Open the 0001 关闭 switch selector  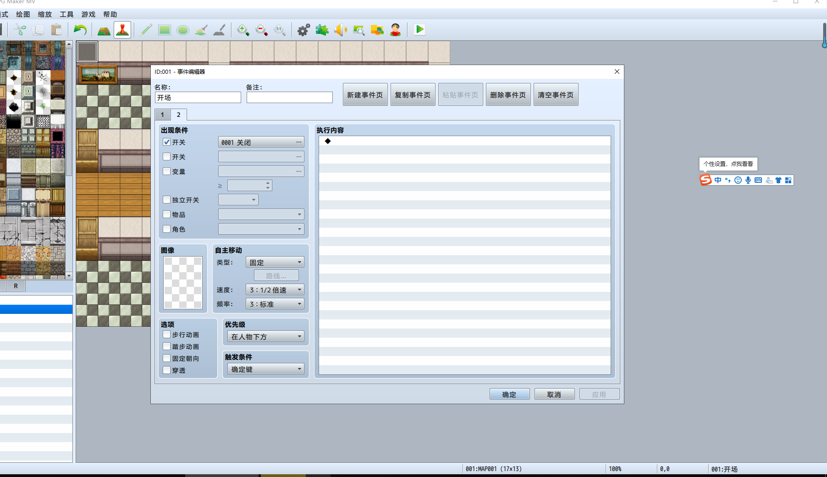(x=261, y=143)
